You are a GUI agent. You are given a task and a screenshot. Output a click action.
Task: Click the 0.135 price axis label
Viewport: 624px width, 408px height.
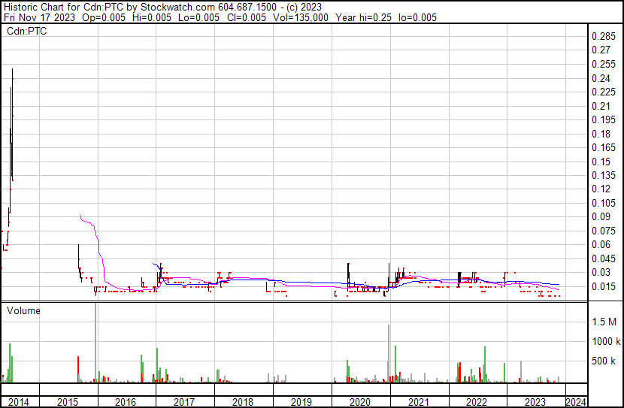pos(604,175)
